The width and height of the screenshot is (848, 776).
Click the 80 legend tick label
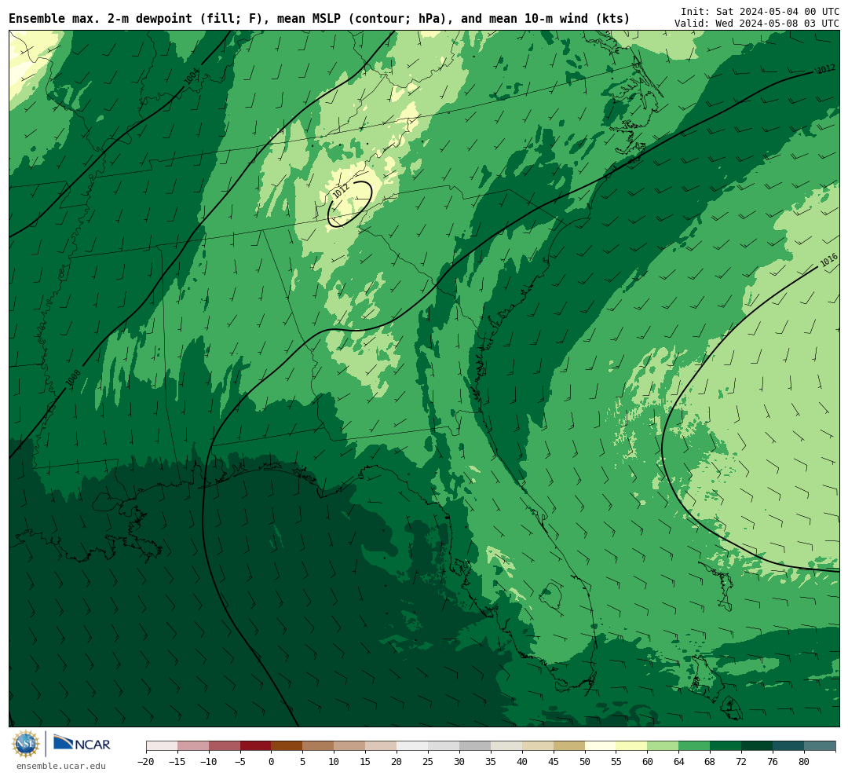point(805,761)
